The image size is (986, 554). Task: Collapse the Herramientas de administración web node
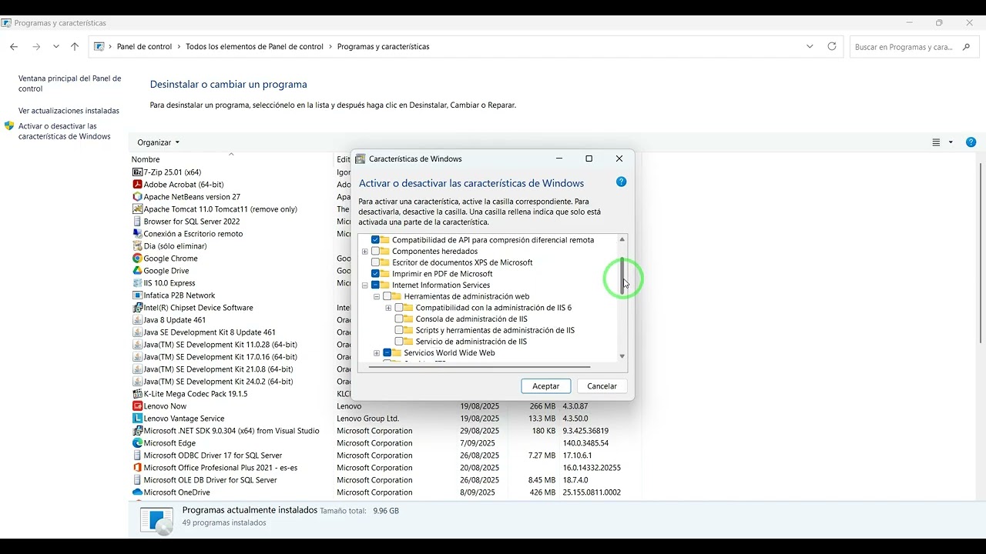(x=377, y=296)
